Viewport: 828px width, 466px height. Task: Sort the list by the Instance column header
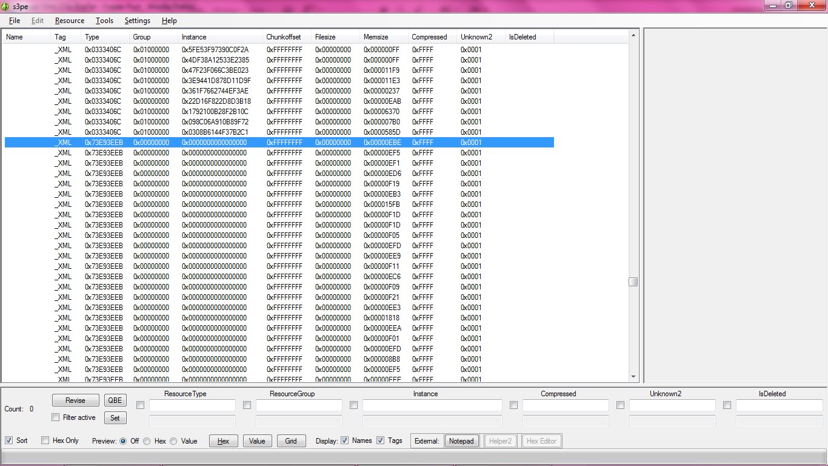[x=193, y=36]
